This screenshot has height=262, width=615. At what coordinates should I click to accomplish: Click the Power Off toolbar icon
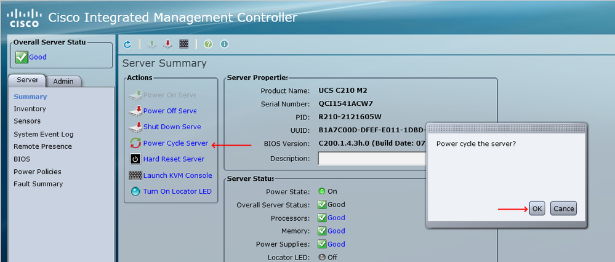[167, 44]
